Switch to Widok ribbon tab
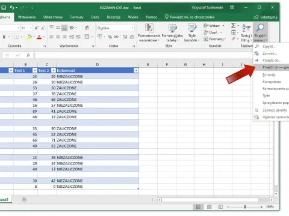The image size is (289, 216). tap(133, 17)
